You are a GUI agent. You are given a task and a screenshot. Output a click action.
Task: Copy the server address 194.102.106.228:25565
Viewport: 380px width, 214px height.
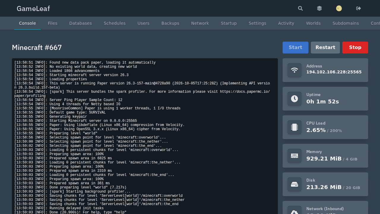click(x=334, y=72)
